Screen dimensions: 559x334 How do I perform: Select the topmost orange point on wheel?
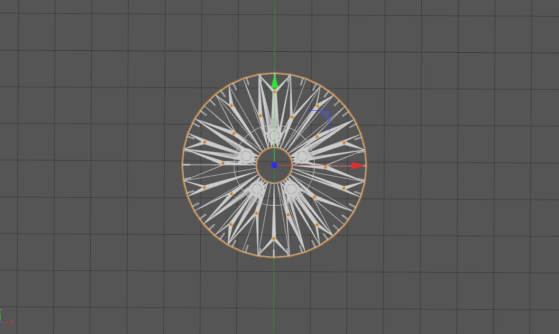(274, 92)
